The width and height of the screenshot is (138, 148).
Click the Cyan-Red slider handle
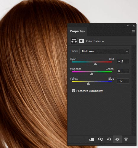pyautogui.click(x=95, y=64)
